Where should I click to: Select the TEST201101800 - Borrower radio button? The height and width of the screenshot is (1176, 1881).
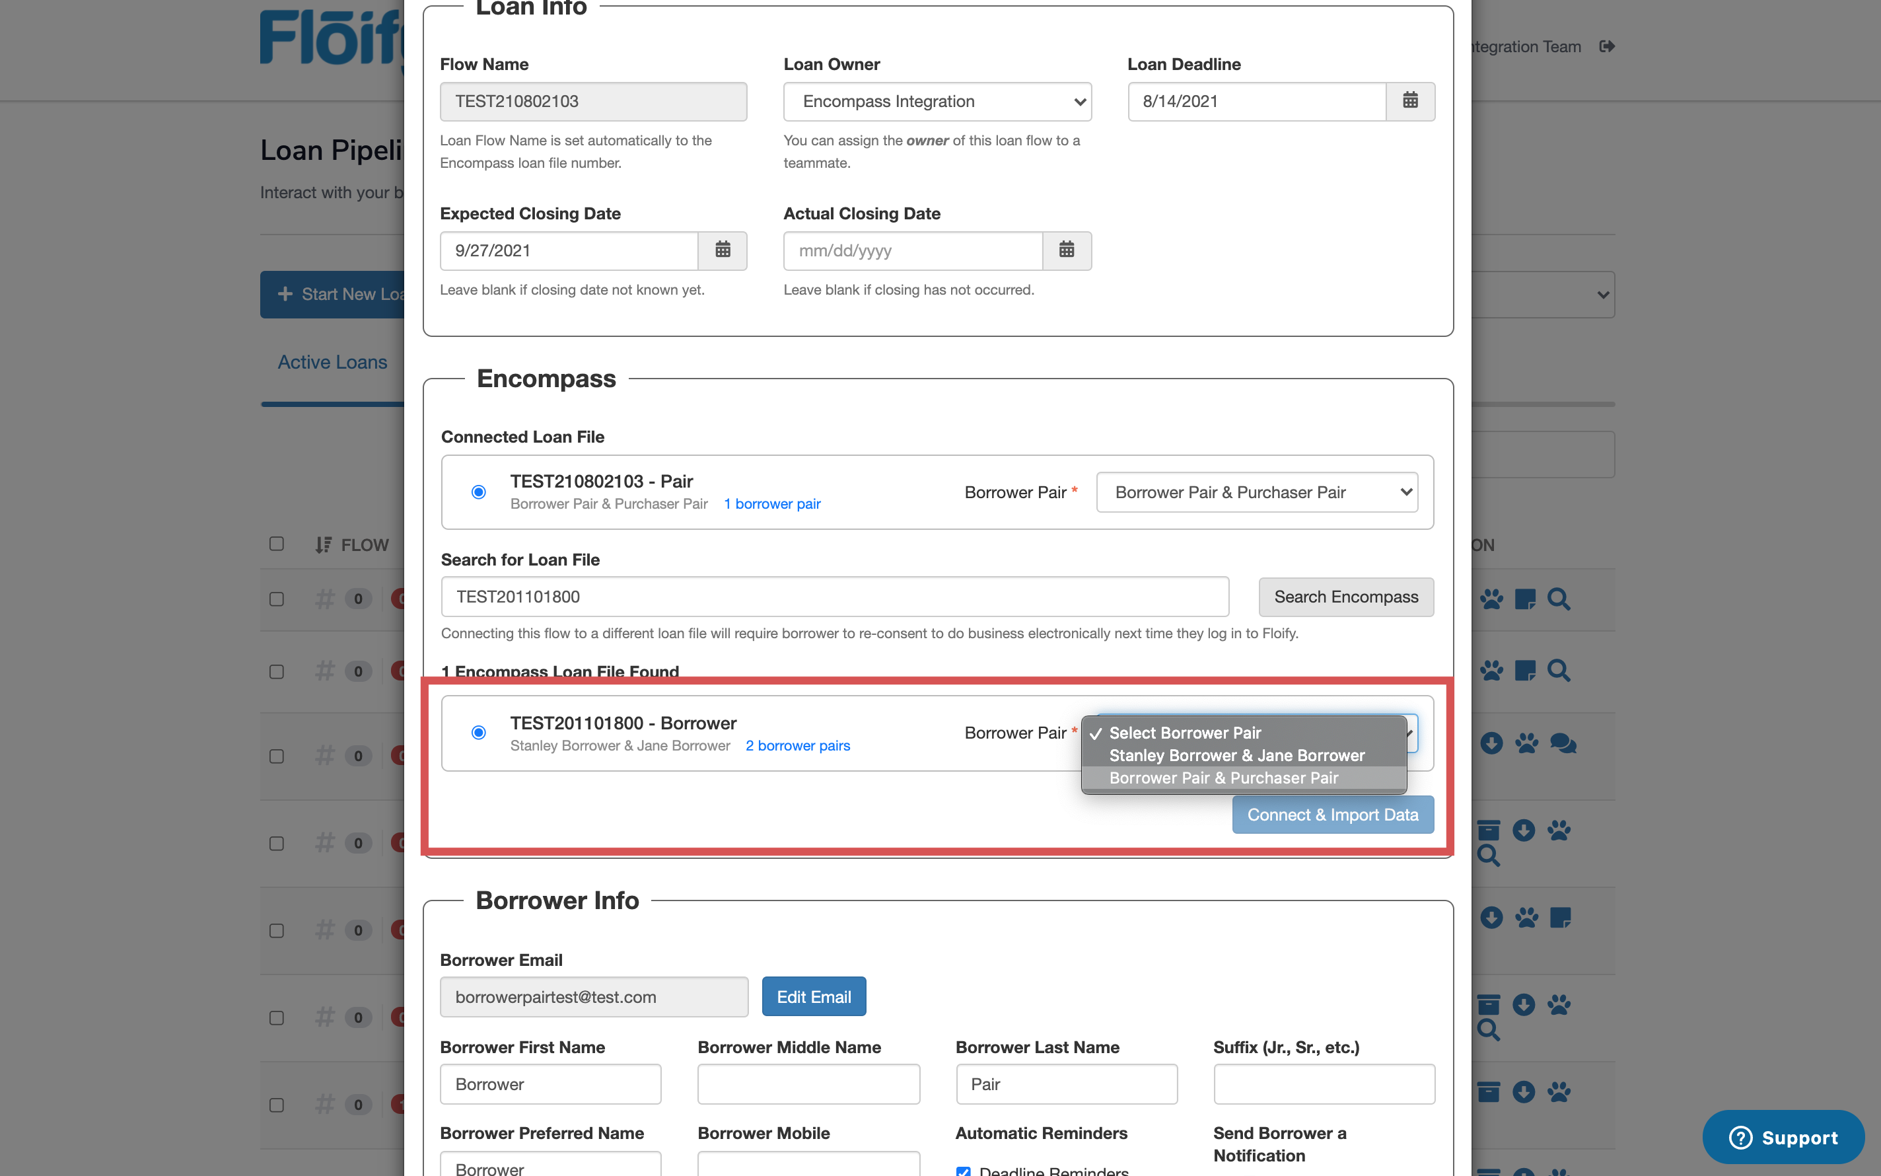pos(479,733)
